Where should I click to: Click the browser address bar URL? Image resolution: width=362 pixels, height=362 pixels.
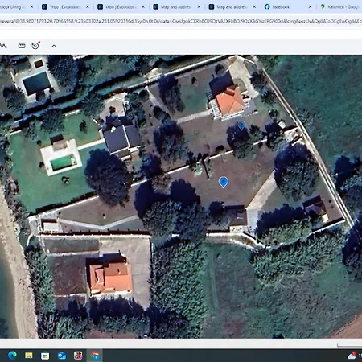pyautogui.click(x=181, y=21)
